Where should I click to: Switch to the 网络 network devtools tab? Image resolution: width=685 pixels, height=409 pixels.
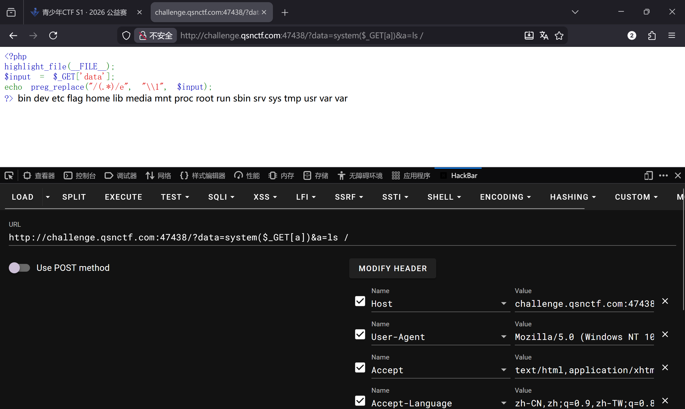[158, 176]
